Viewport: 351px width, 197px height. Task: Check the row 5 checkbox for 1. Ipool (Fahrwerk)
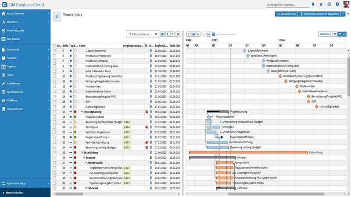54,51
